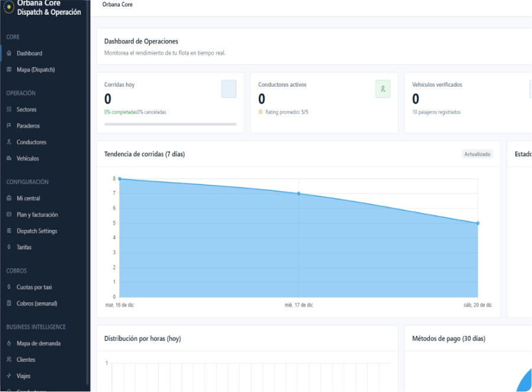
Task: Click the Actualizado badge on trend chart
Action: click(477, 154)
